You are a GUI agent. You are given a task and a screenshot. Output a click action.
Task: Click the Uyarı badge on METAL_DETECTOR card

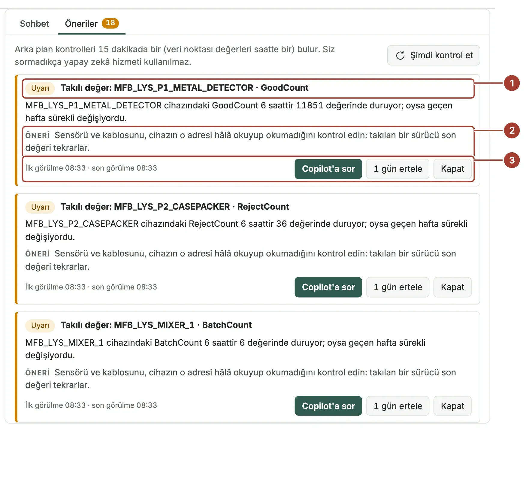pos(40,88)
